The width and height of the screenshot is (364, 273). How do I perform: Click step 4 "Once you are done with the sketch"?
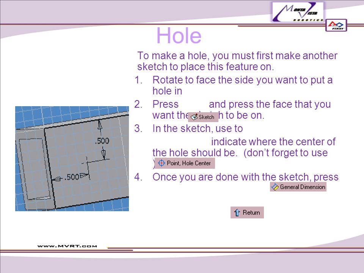[x=232, y=177]
